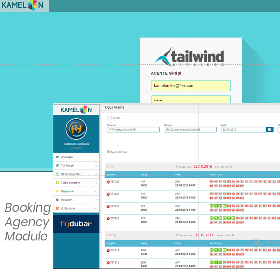Open the round Fly profile avatar

click(x=76, y=129)
